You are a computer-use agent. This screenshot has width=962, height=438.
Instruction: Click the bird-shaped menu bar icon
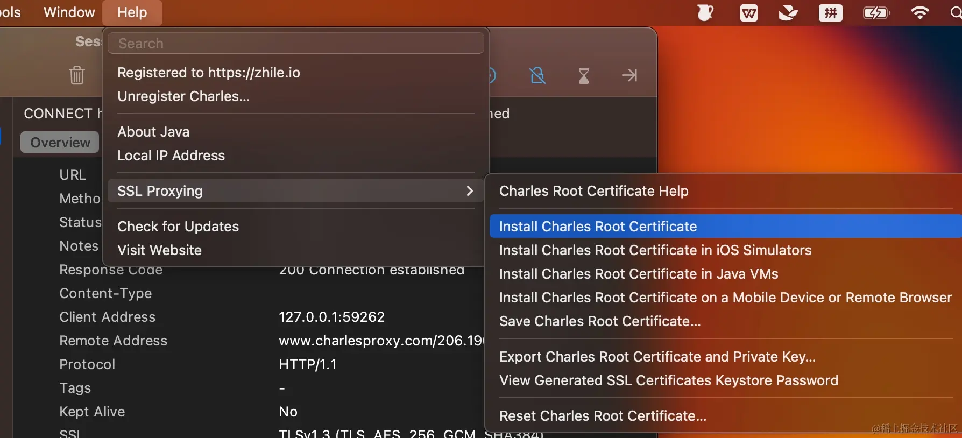[x=788, y=12]
